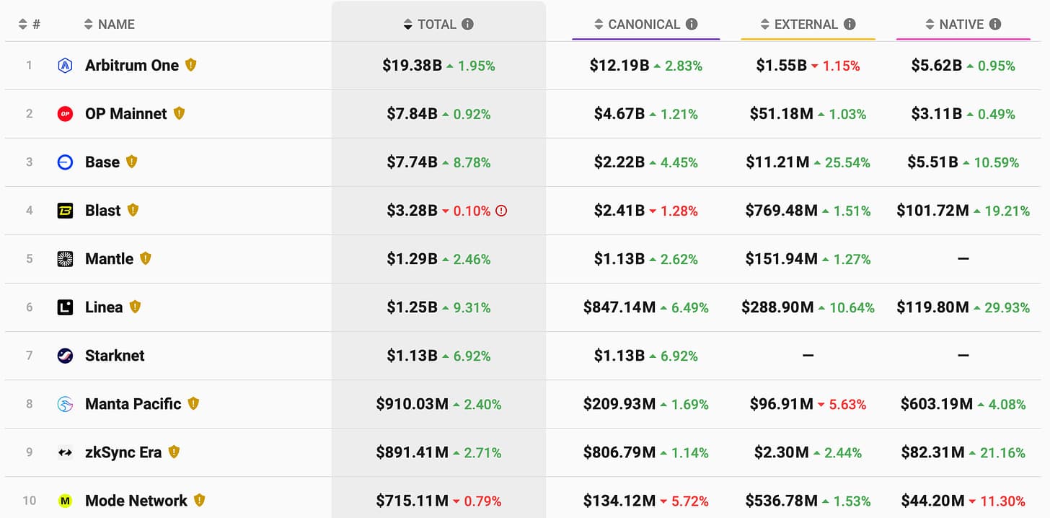Click OP Mainnet canonical value $4.67B
The height and width of the screenshot is (518, 1050).
(619, 114)
